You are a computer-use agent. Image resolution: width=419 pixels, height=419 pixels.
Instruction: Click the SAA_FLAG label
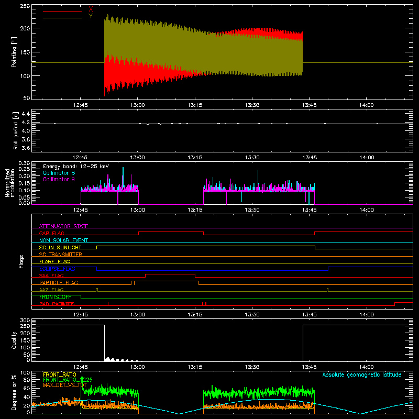click(x=51, y=275)
